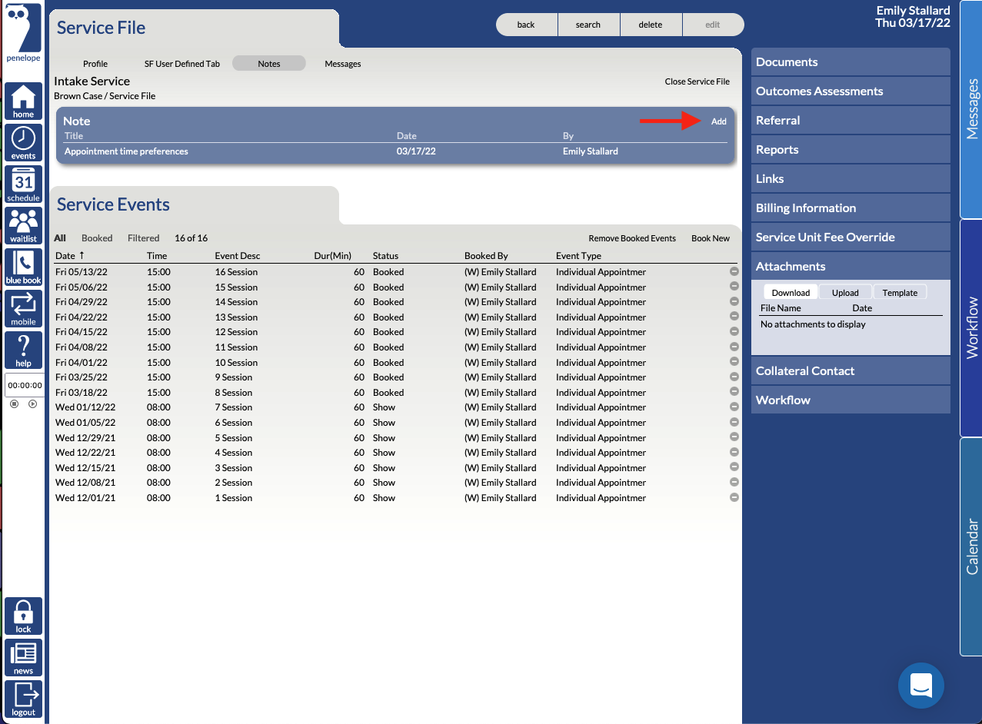The width and height of the screenshot is (982, 724).
Task: Remove the 14 Session event with minus icon
Action: [734, 301]
